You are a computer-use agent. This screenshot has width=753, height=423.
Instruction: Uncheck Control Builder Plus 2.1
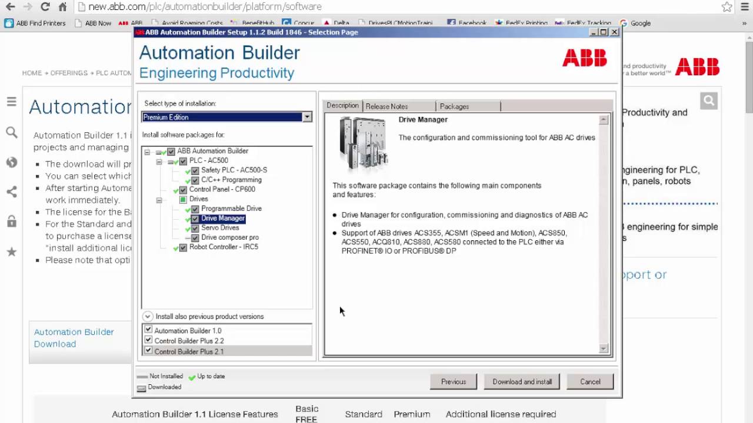(x=148, y=350)
